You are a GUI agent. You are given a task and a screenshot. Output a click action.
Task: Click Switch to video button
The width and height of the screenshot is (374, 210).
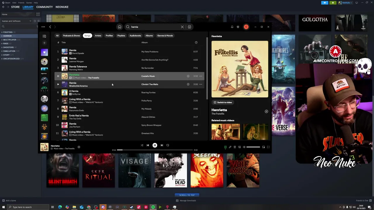click(x=223, y=102)
